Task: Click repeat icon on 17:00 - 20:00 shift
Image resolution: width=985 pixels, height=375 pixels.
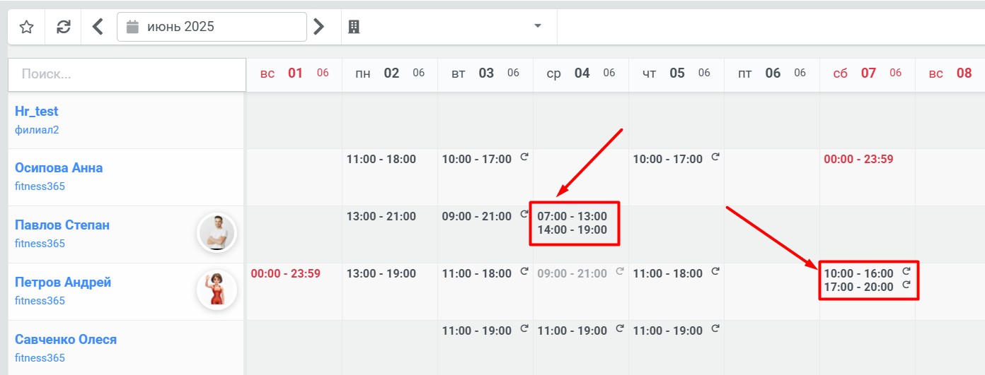Action: tap(906, 285)
